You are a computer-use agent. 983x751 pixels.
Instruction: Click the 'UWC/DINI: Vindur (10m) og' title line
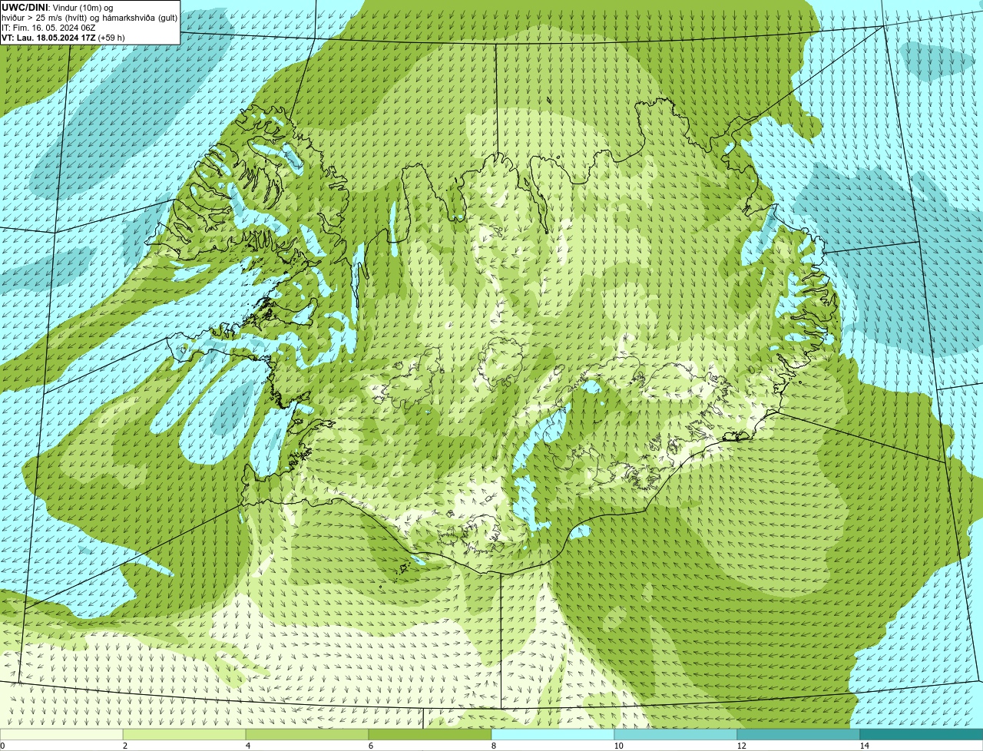(58, 8)
